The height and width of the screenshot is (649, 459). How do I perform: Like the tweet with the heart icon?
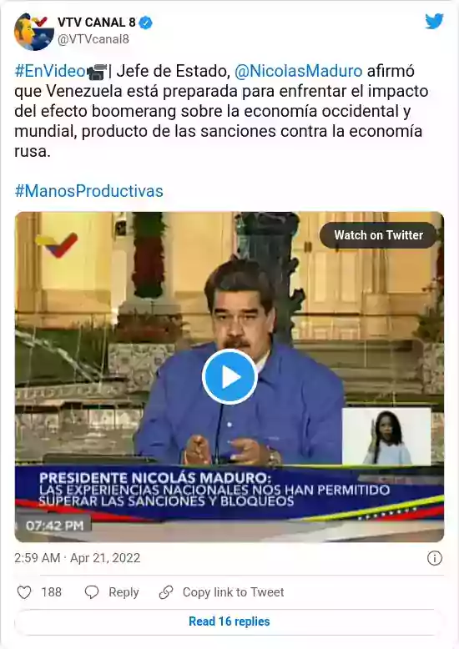pos(24,592)
